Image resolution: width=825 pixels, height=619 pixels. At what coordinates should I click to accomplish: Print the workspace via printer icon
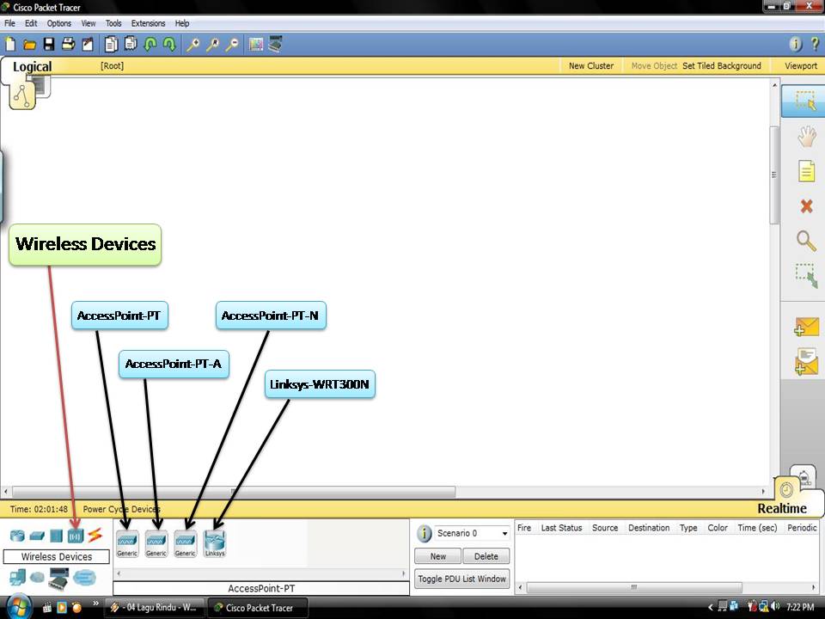[69, 44]
